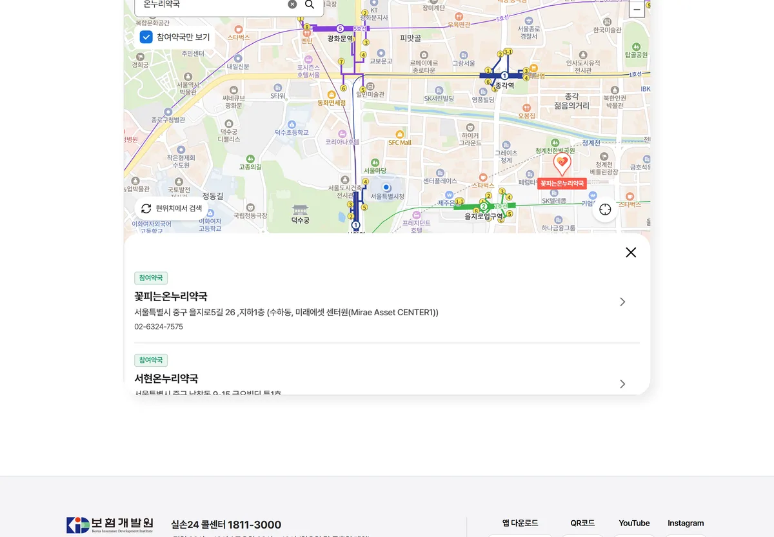Toggle 참여약국만 보기 checkbox
The image size is (774, 537).
146,37
